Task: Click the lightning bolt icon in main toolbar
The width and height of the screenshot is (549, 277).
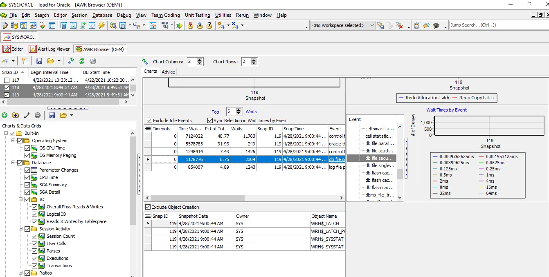Action: 101,25
